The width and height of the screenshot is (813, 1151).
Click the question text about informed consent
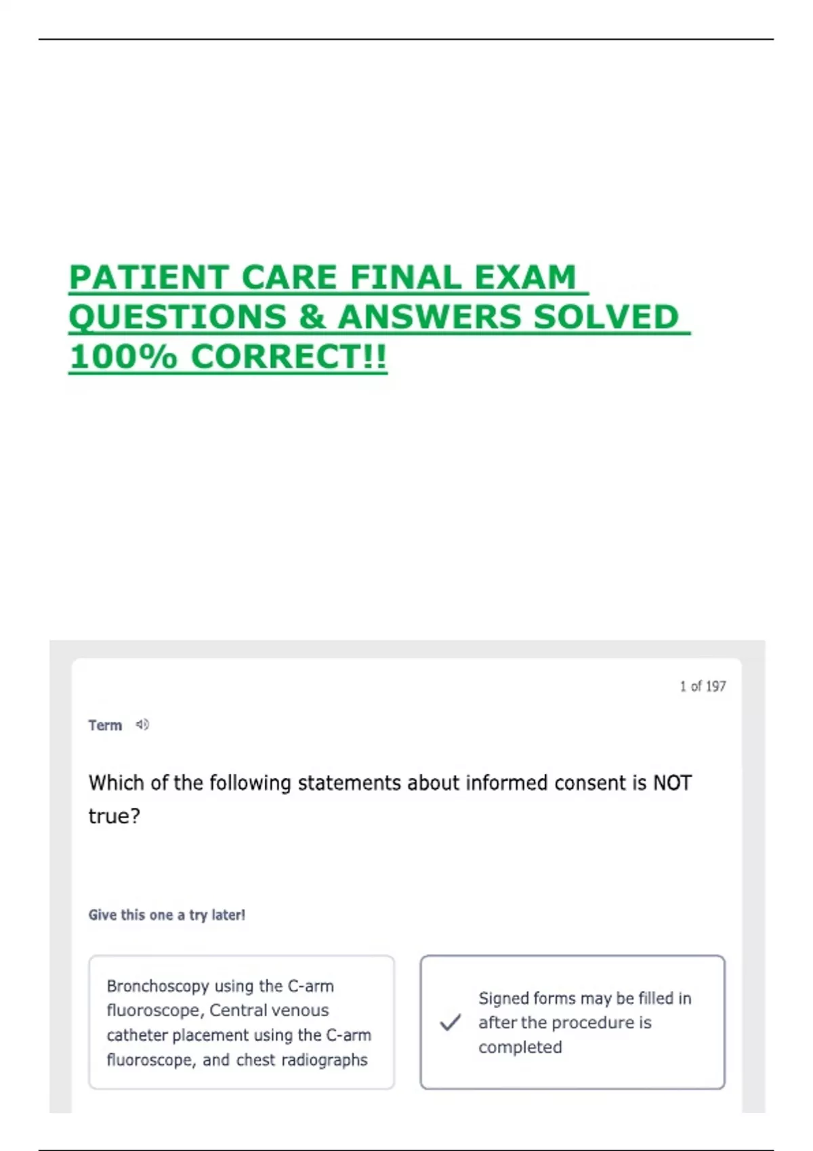(x=390, y=800)
